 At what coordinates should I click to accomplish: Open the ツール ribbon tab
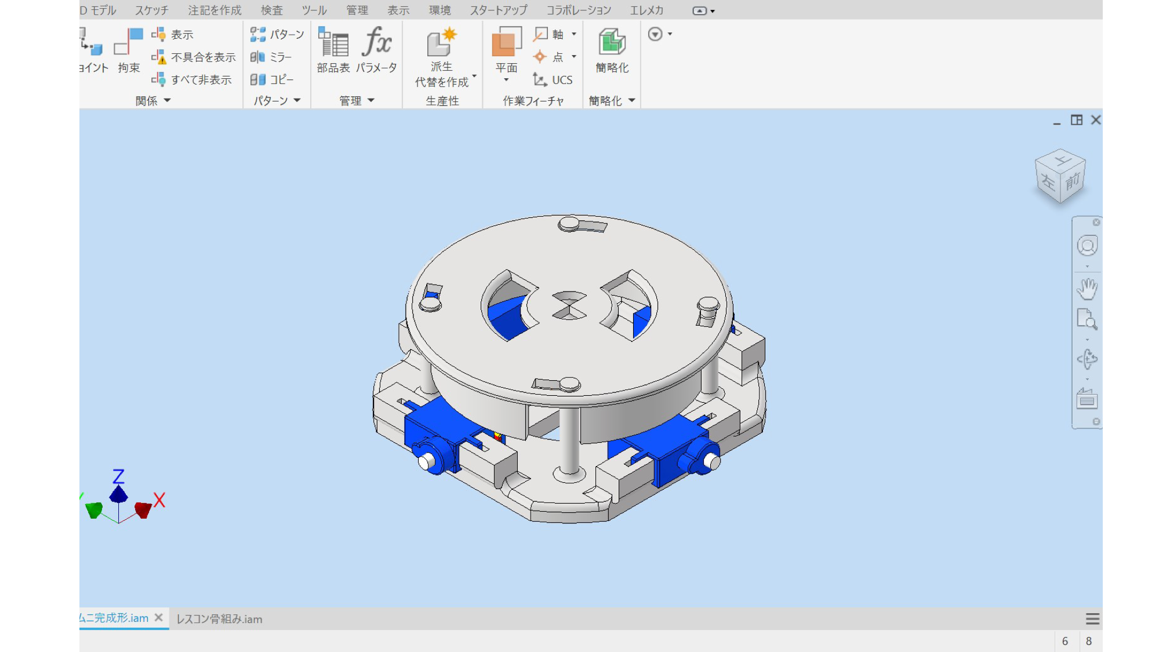tap(314, 10)
